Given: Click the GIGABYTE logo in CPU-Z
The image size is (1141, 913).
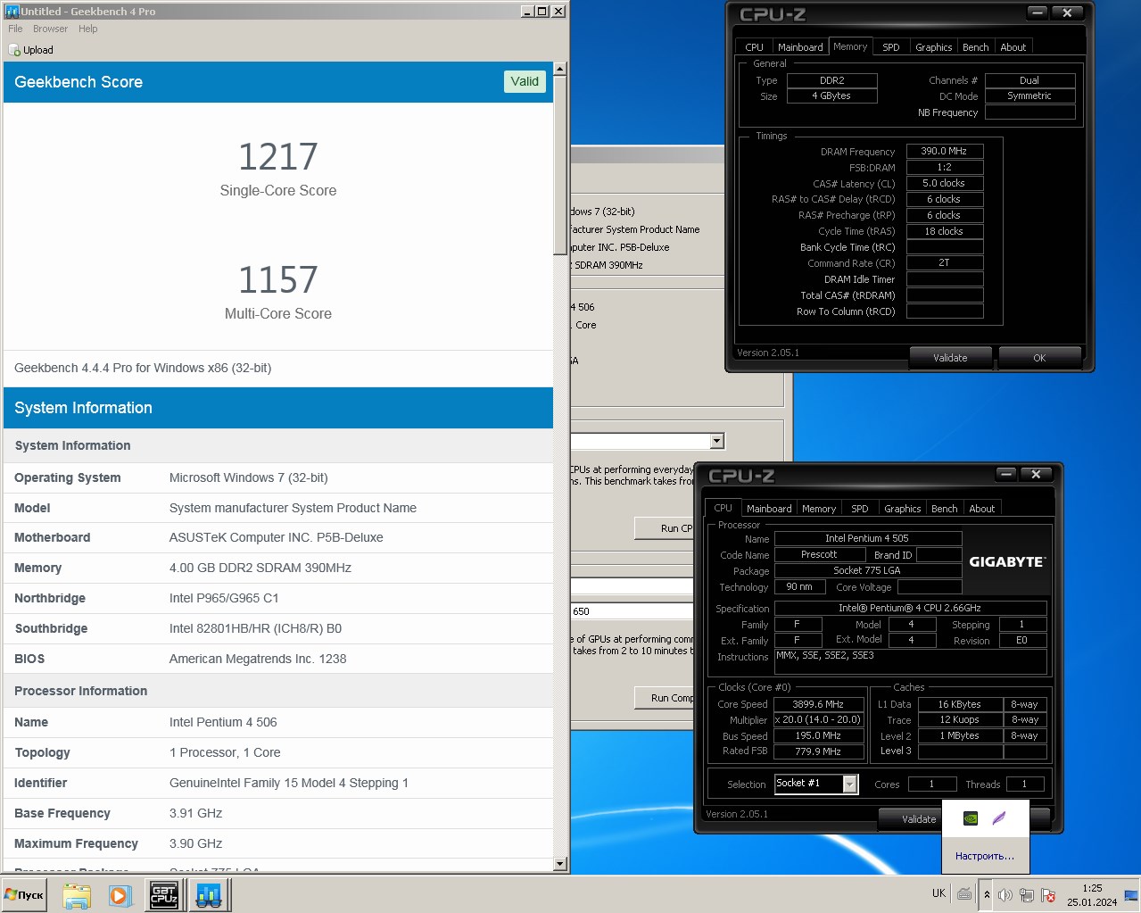Looking at the screenshot, I should [1007, 561].
